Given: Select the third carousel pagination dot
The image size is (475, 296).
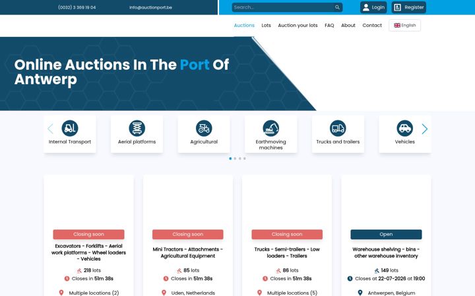Looking at the screenshot, I should pyautogui.click(x=240, y=159).
